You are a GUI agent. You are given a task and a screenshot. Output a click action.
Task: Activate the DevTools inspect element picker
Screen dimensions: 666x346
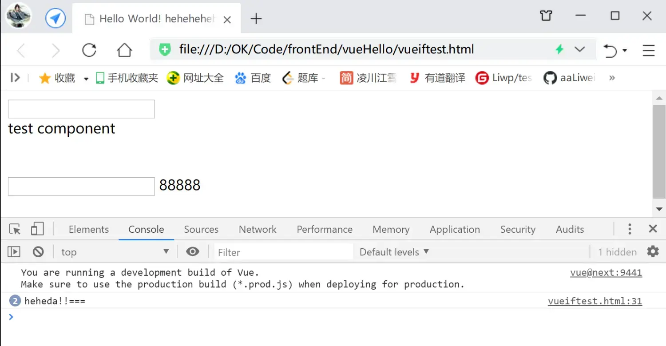(15, 229)
